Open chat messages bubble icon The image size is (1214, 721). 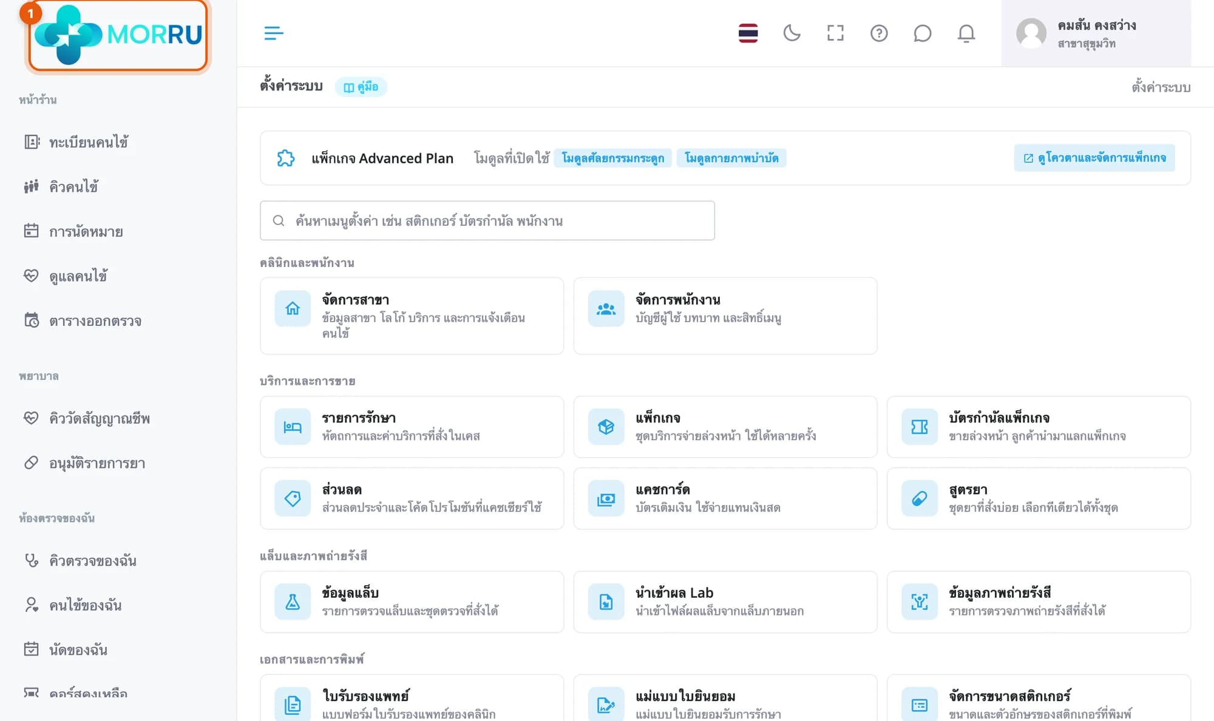[923, 33]
